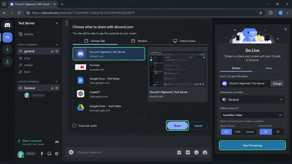The width and height of the screenshot is (292, 164).
Task: Set resolution to 1080
Action: pyautogui.click(x=238, y=132)
